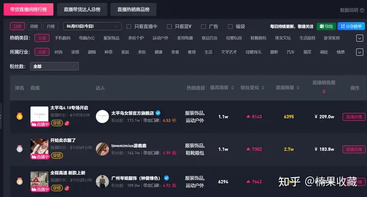
Task: Filter category by 卧室家具
Action: point(332,38)
